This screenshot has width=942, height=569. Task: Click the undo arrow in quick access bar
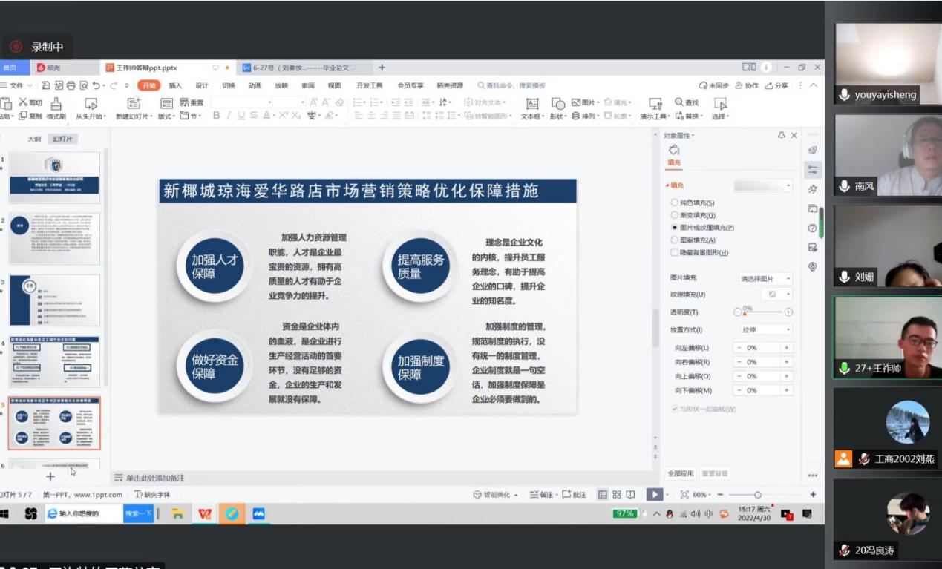(x=97, y=85)
